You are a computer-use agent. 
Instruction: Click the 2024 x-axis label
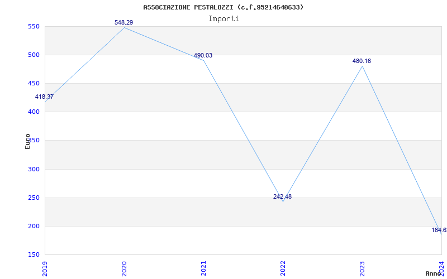point(441,268)
